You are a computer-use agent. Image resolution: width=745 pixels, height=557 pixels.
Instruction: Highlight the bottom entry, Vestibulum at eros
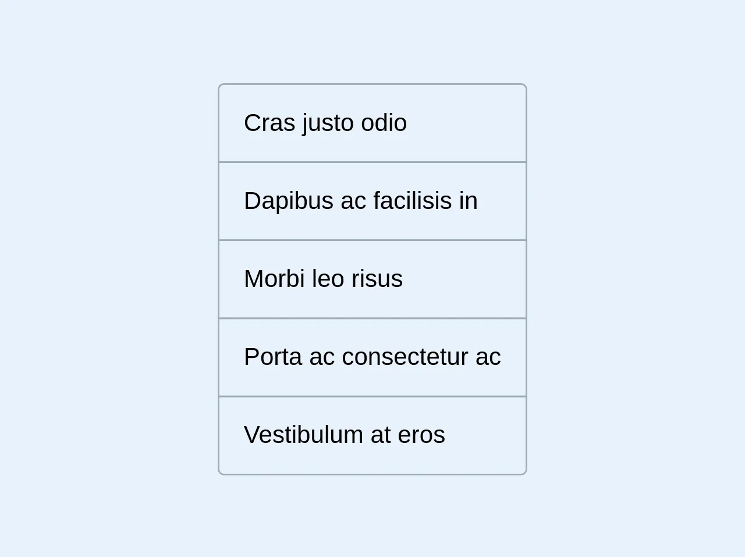point(372,435)
